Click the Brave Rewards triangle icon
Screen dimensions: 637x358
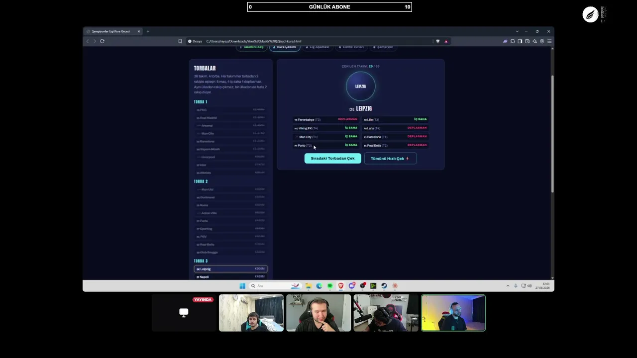[x=446, y=41]
